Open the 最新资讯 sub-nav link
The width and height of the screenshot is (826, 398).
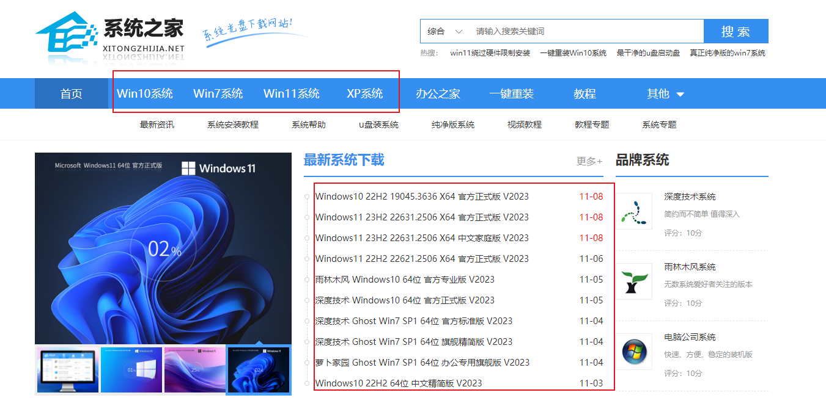pos(157,125)
